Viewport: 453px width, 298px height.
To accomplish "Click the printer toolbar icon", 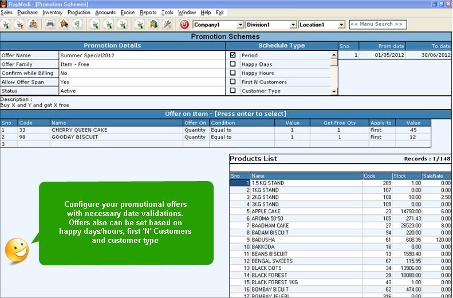I will pos(50,25).
